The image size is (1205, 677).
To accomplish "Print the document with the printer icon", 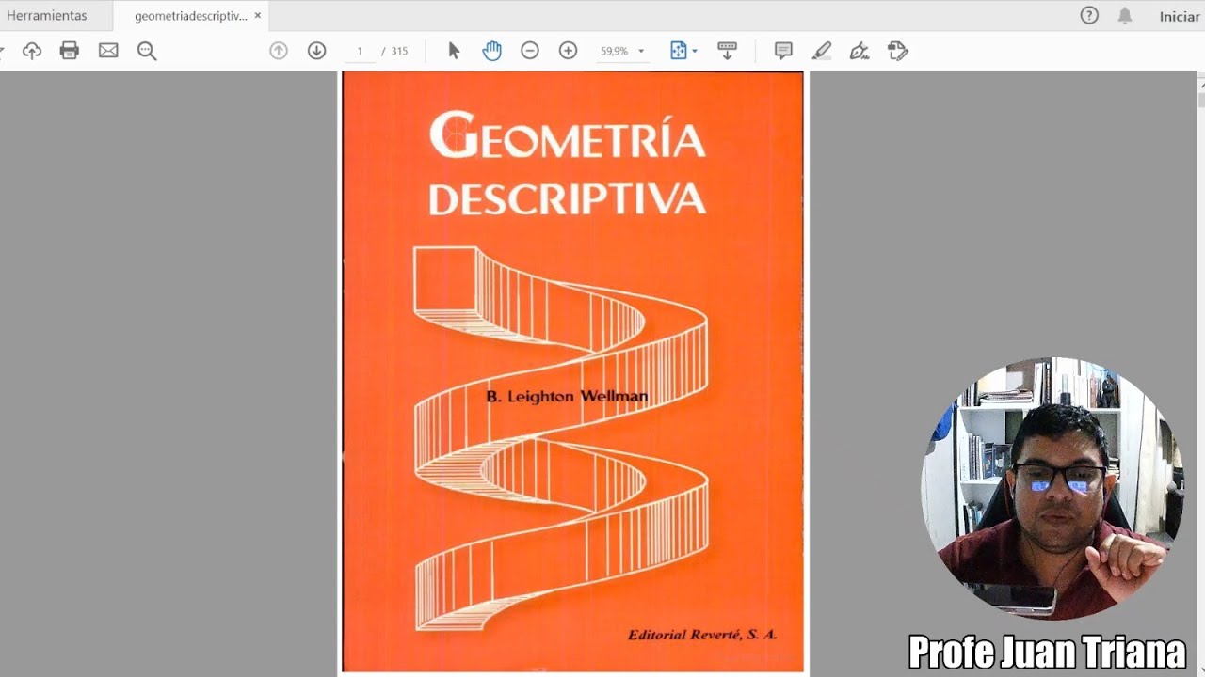I will click(x=70, y=51).
